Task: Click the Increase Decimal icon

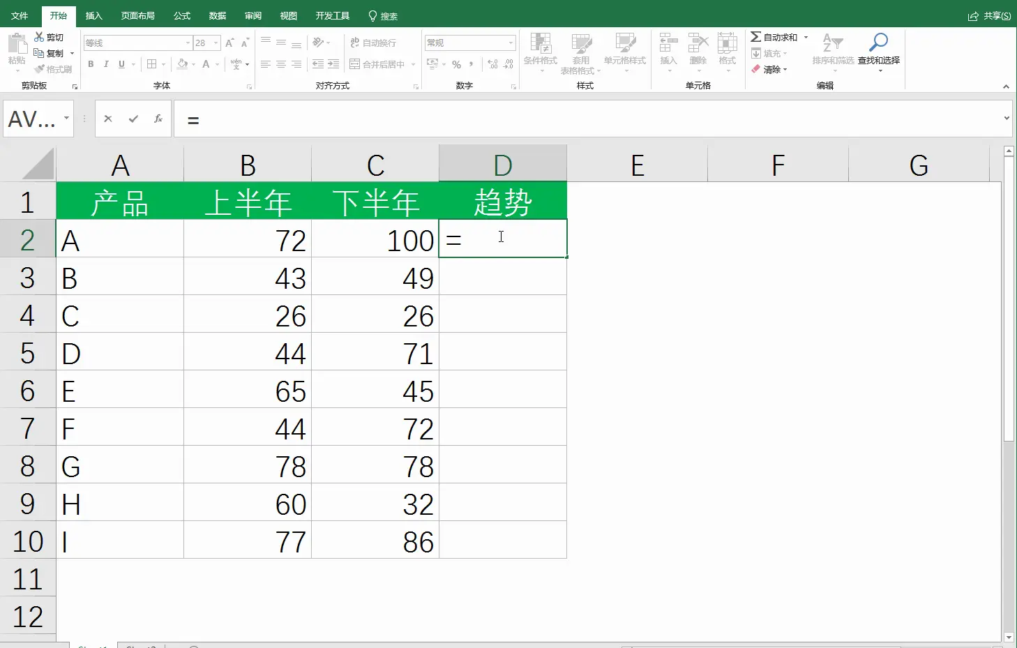Action: [x=493, y=64]
